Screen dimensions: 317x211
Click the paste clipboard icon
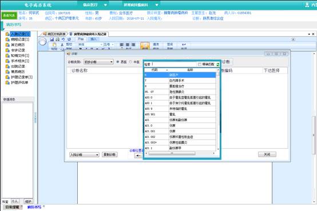[54, 44]
